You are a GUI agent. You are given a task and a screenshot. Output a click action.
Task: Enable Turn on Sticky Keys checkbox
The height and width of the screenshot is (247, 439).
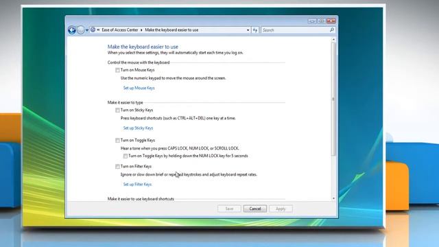[x=117, y=110]
